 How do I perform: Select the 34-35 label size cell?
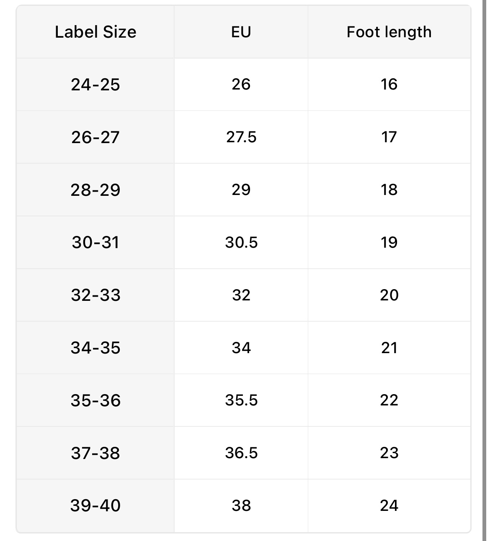point(95,348)
